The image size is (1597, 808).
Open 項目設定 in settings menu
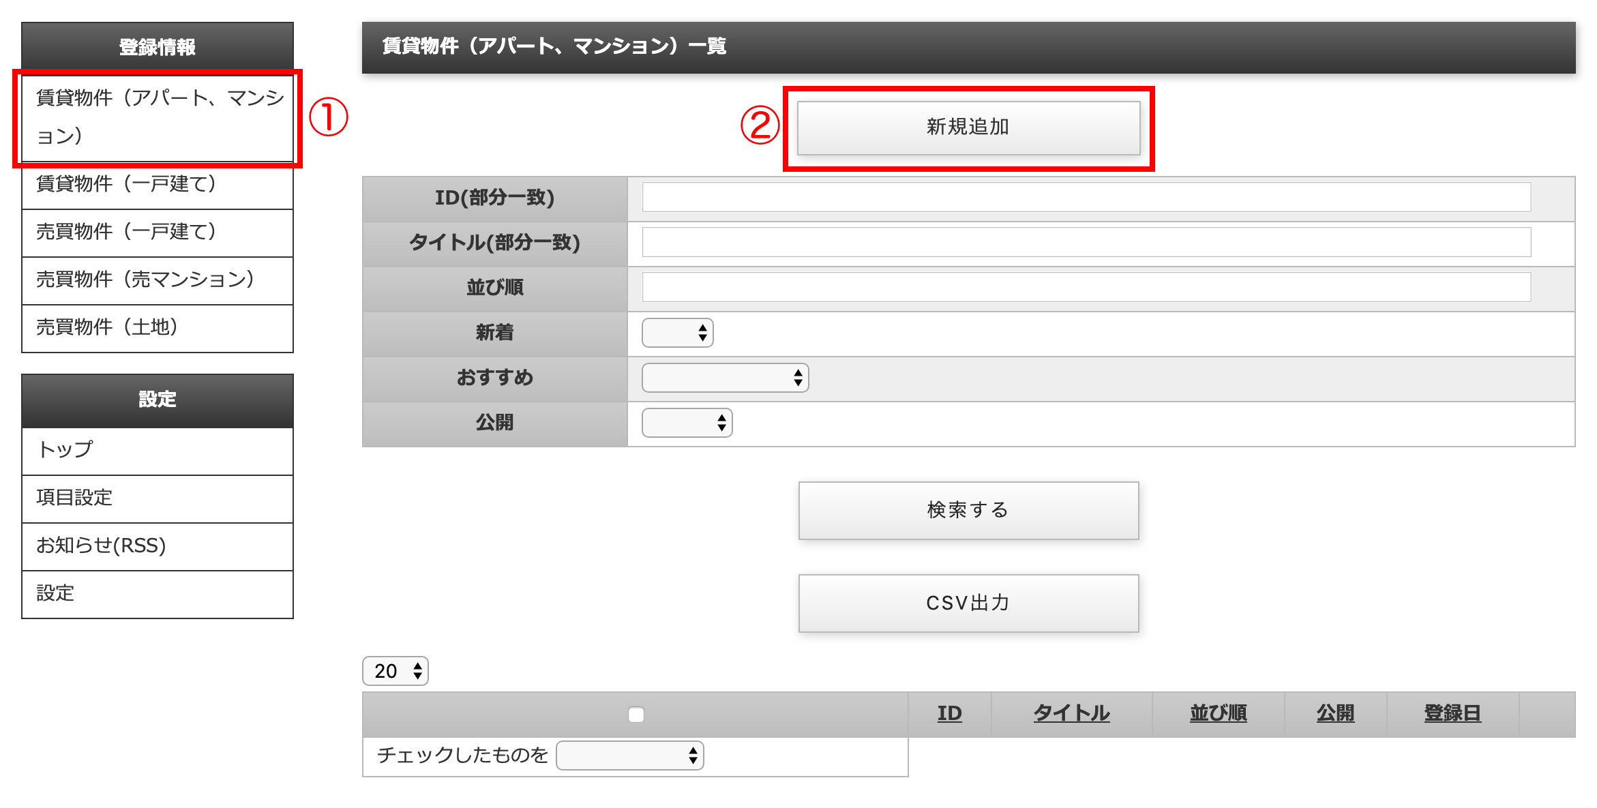157,498
